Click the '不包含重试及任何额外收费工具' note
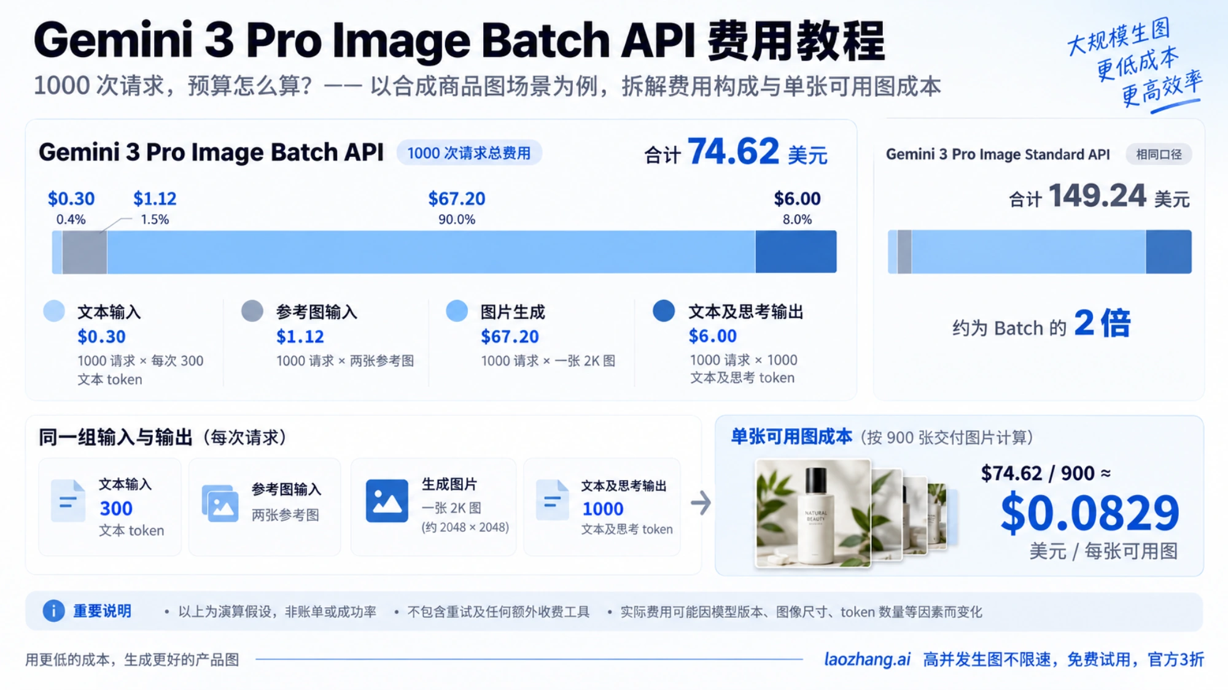Image resolution: width=1228 pixels, height=690 pixels. point(499,611)
